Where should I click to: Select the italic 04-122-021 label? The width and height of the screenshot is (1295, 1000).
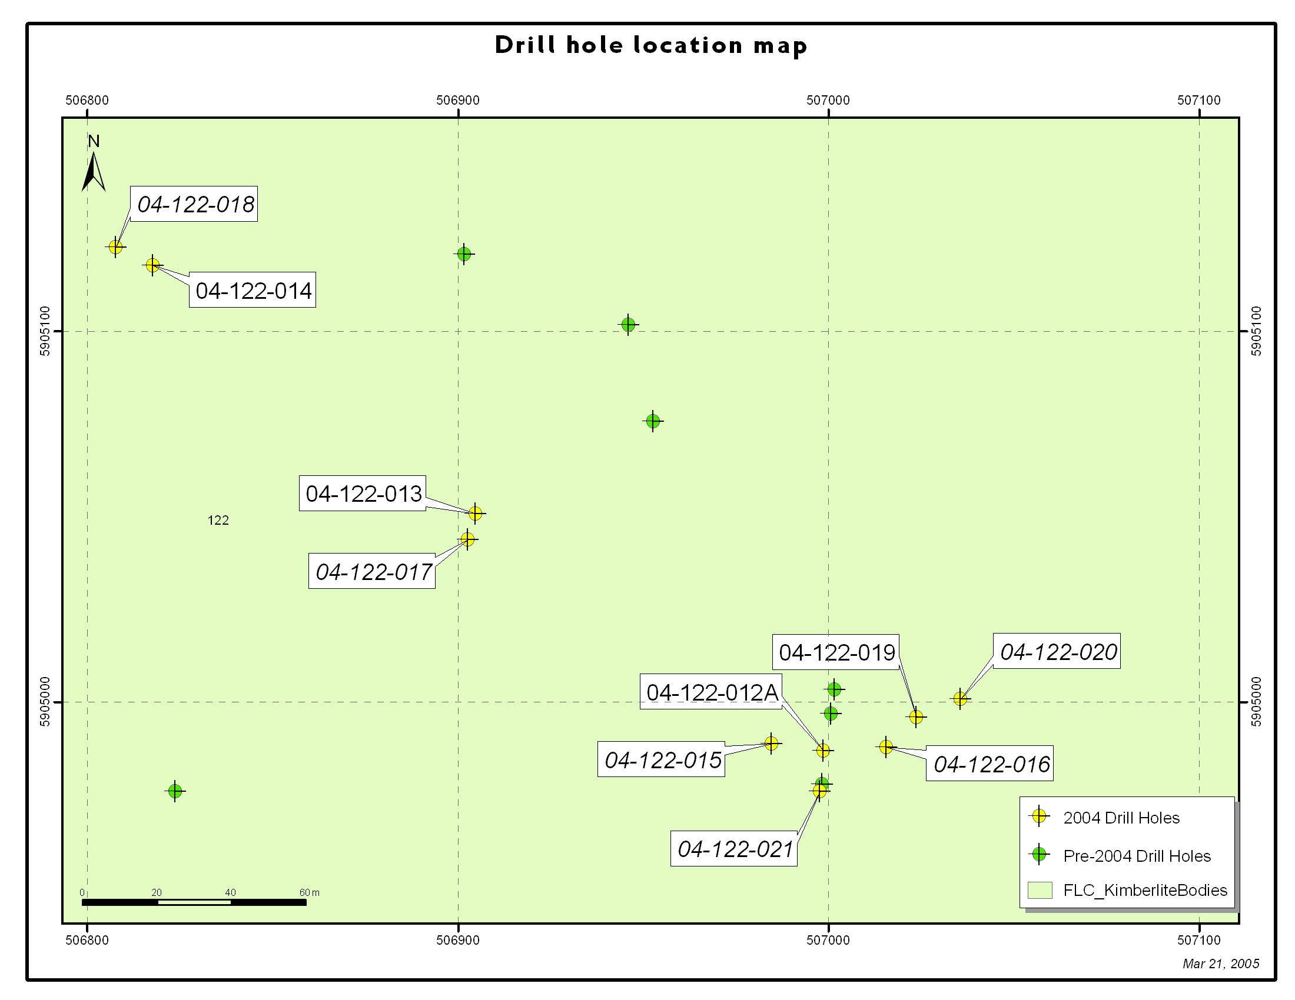pyautogui.click(x=734, y=848)
